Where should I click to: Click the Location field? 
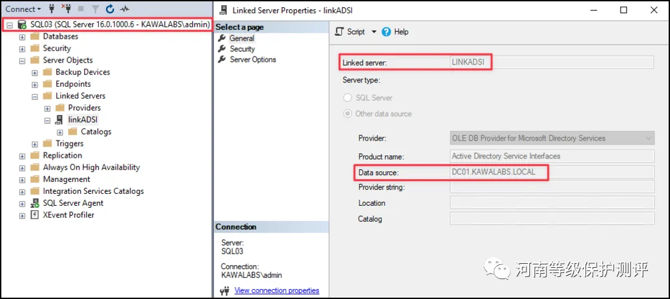tap(552, 202)
